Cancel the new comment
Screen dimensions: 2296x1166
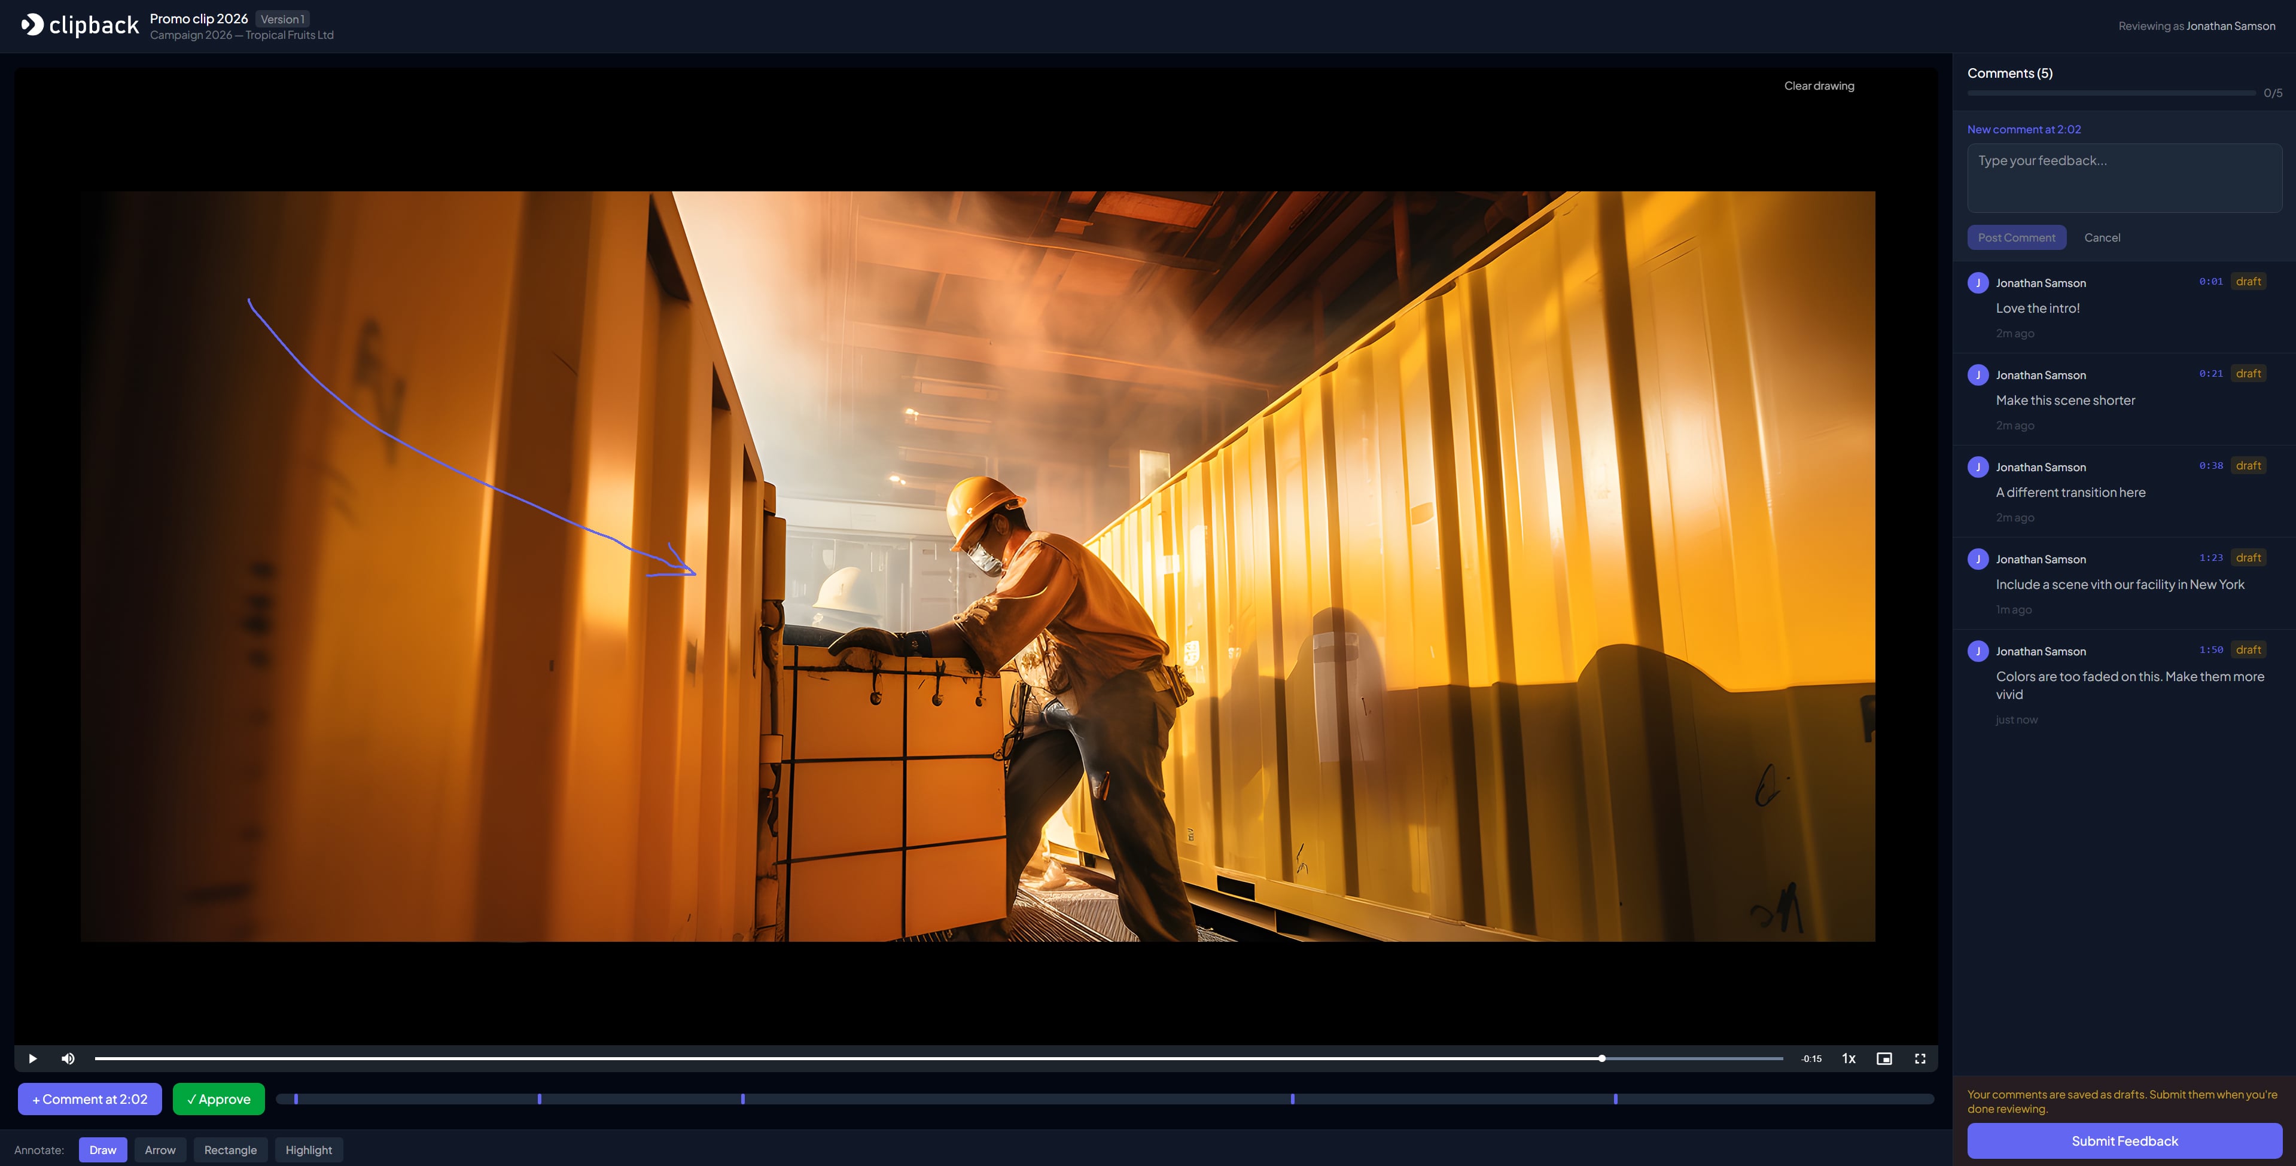2102,237
